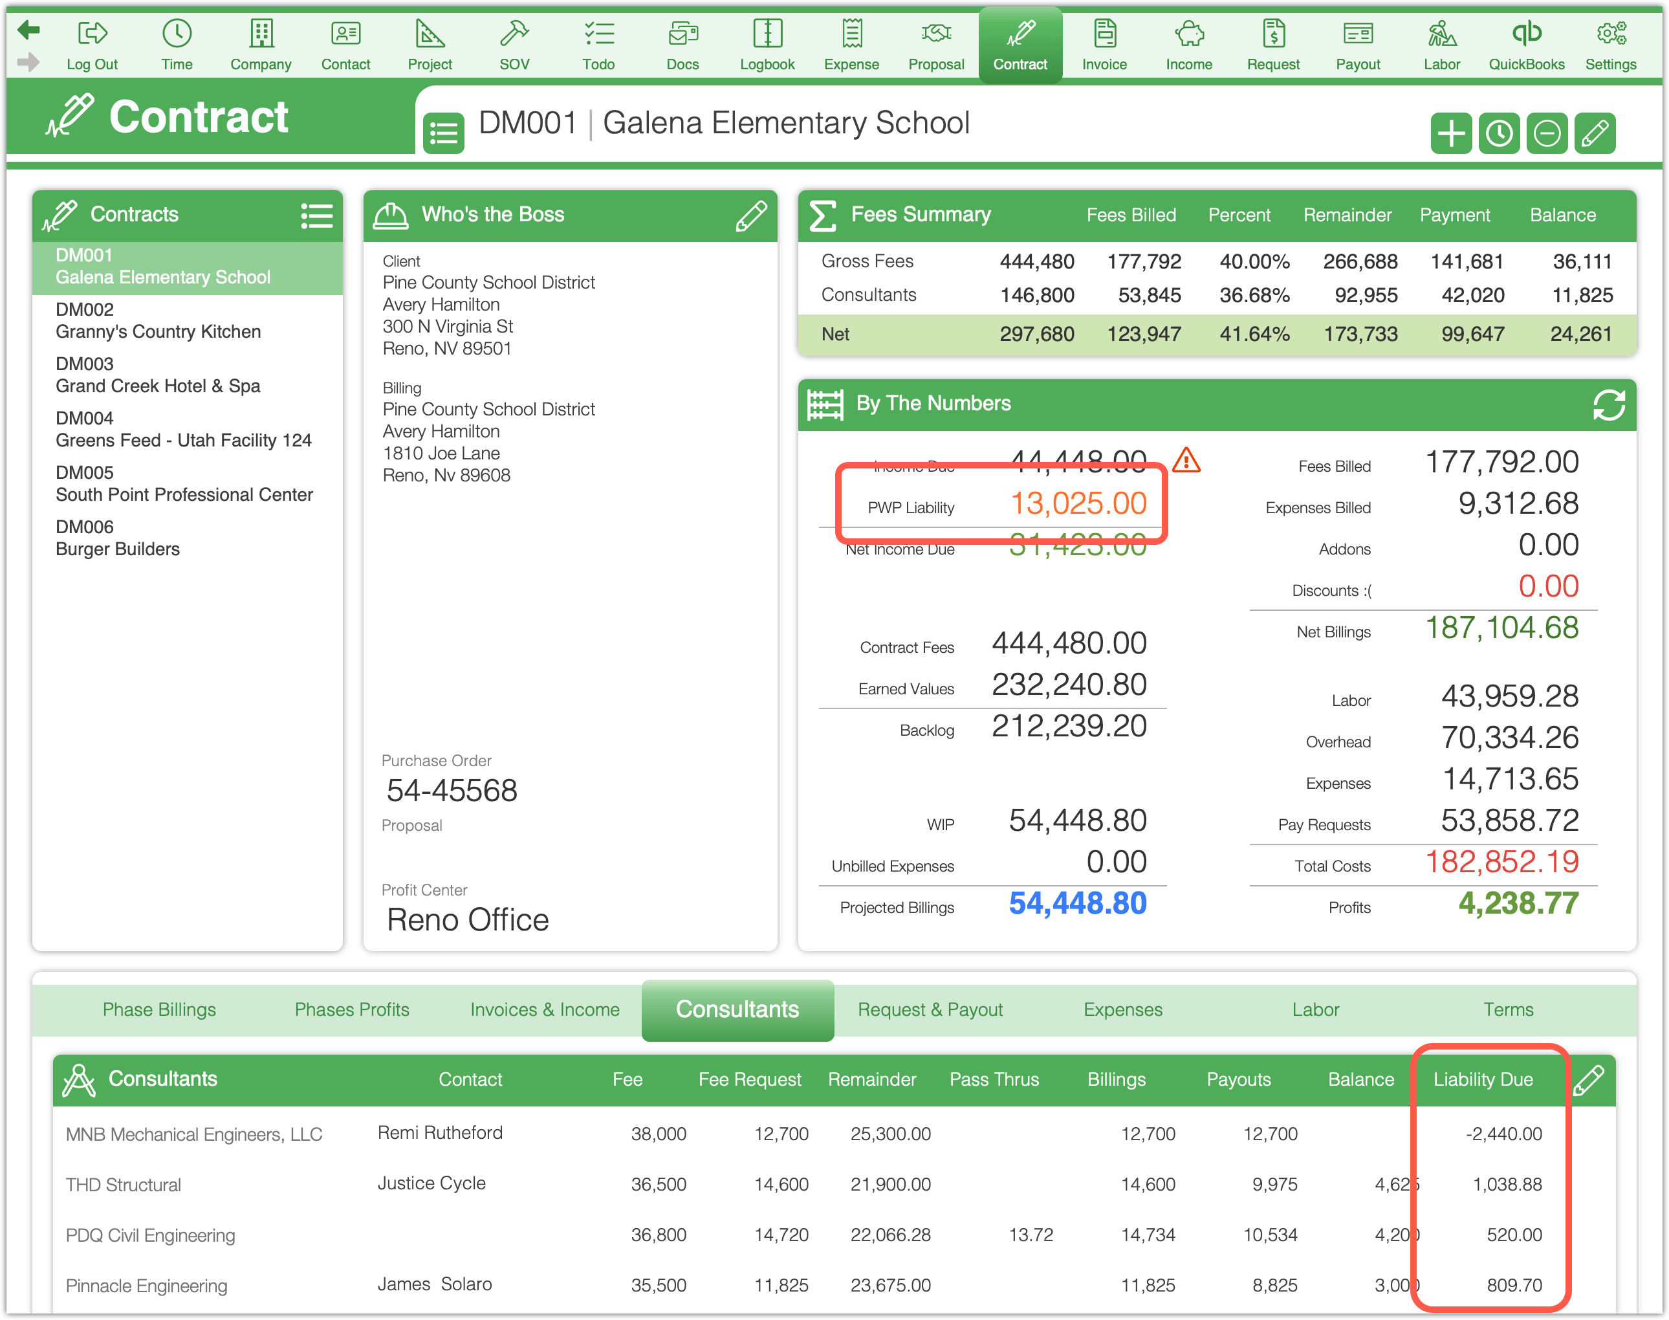Viewport: 1669px width, 1320px height.
Task: Open the Expense module
Action: pyautogui.click(x=851, y=45)
